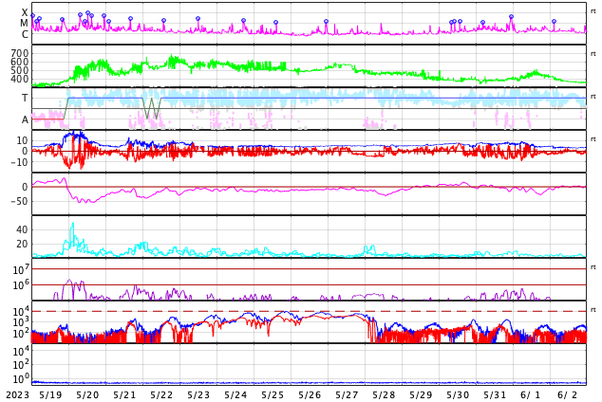The width and height of the screenshot is (602, 402).
Task: Click the A sector axis label
Action: pos(25,120)
